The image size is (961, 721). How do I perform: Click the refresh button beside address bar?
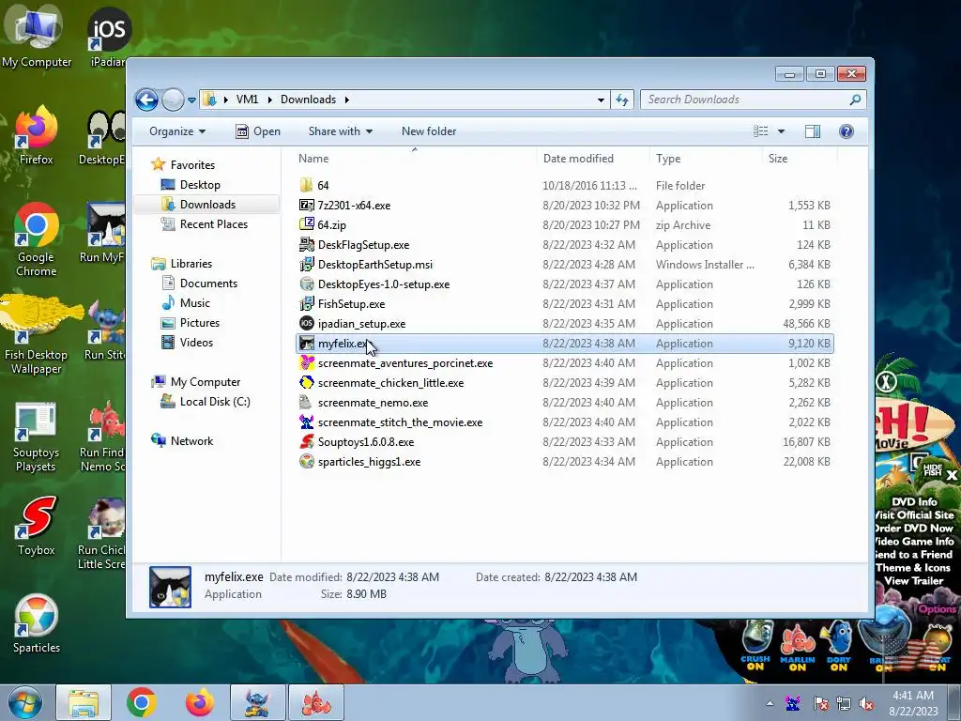622,100
